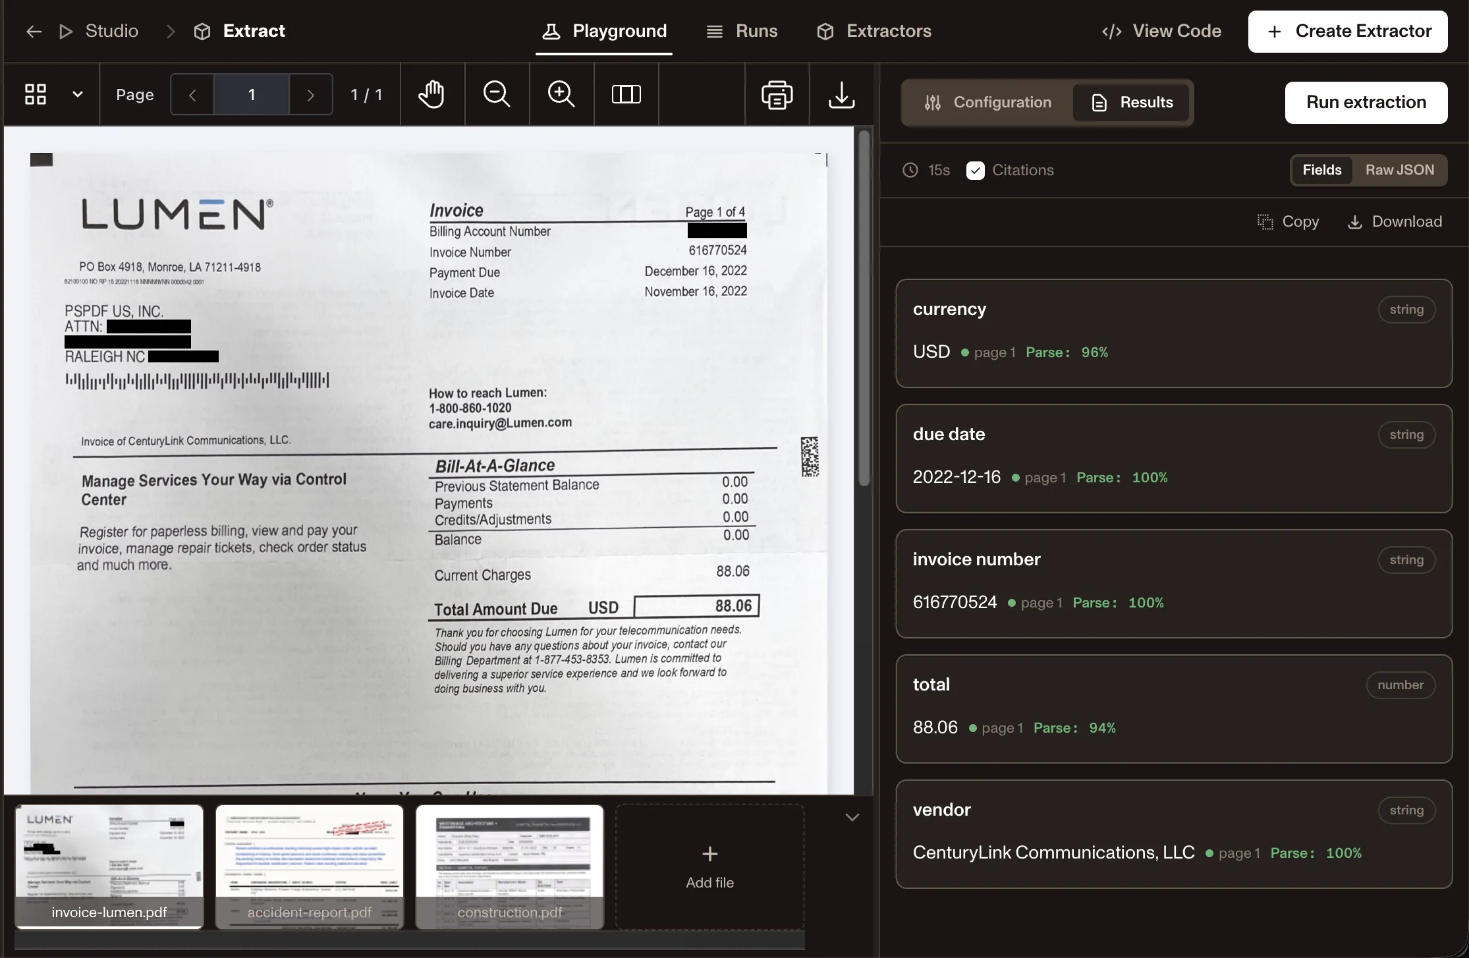Switch to the Runs tab
This screenshot has height=958, width=1469.
[x=742, y=31]
